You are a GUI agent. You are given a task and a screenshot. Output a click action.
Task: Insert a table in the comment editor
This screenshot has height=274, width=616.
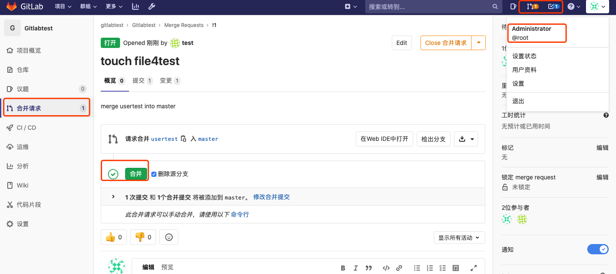click(455, 268)
